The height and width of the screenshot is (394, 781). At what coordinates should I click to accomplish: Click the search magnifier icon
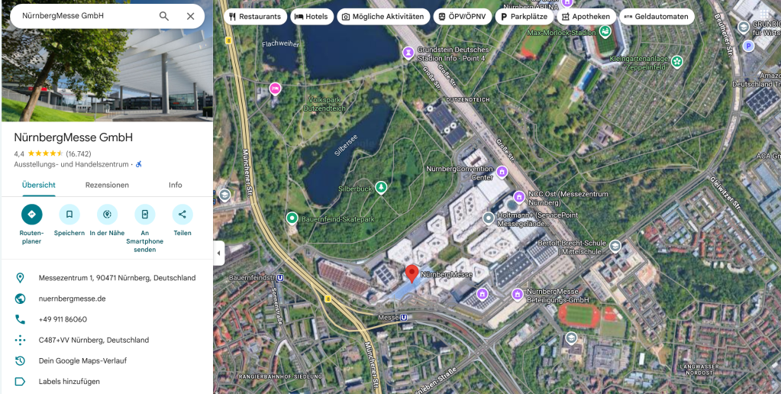(x=164, y=16)
